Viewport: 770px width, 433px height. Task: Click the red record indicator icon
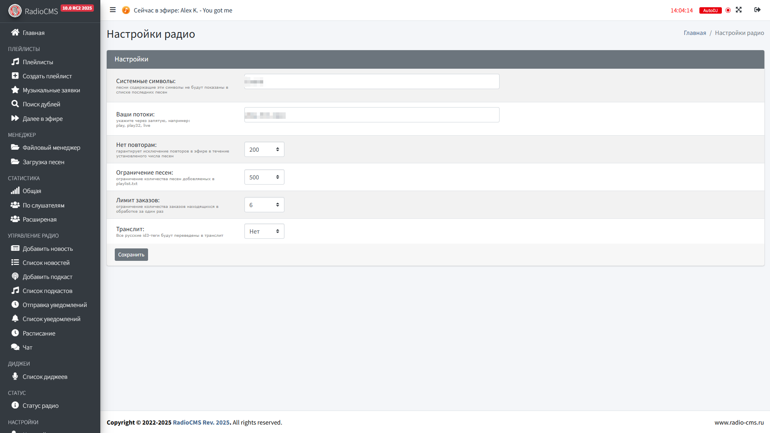(x=728, y=10)
